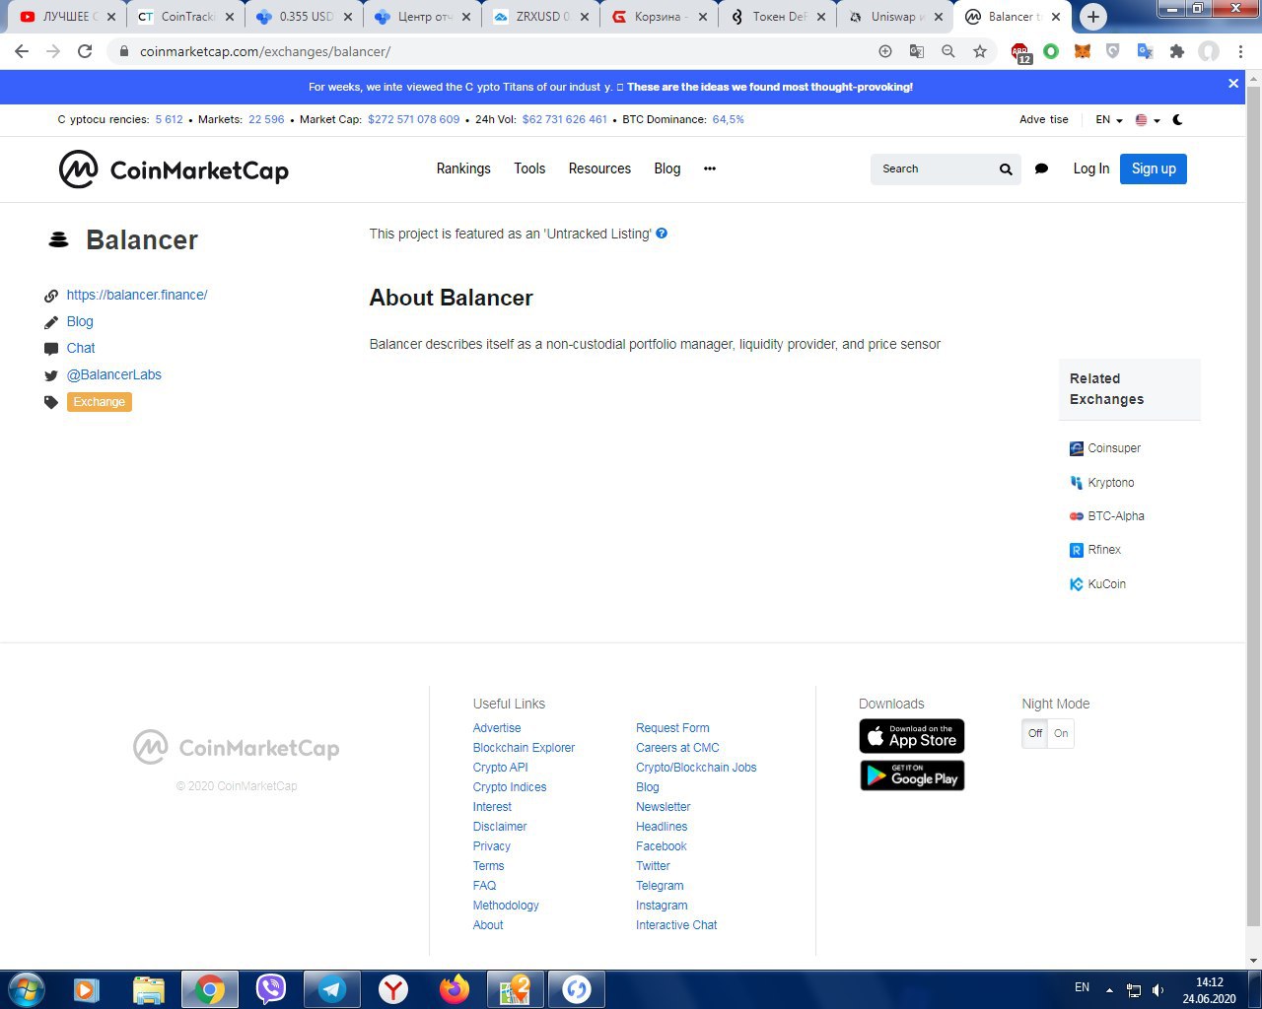Close the blue announcement banner

point(1233,84)
